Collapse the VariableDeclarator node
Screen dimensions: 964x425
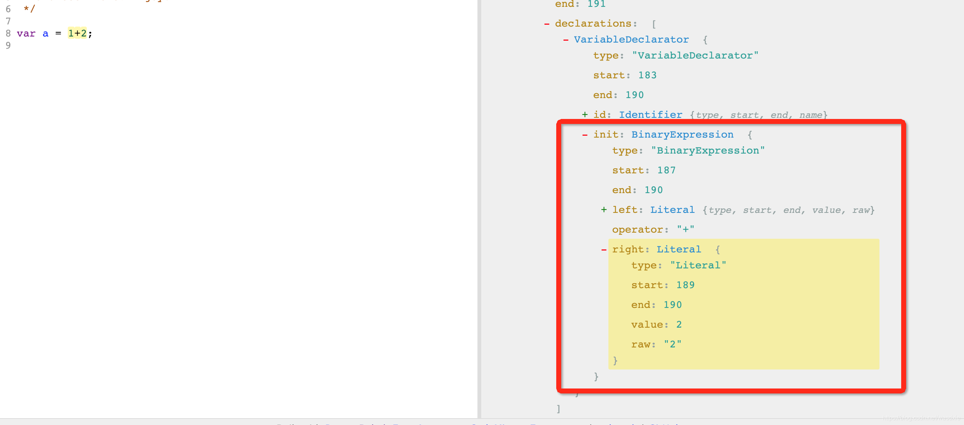(566, 40)
